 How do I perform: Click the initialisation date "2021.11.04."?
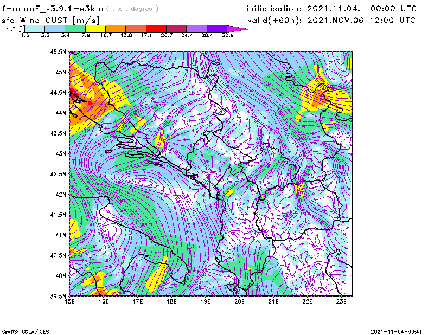pyautogui.click(x=334, y=9)
